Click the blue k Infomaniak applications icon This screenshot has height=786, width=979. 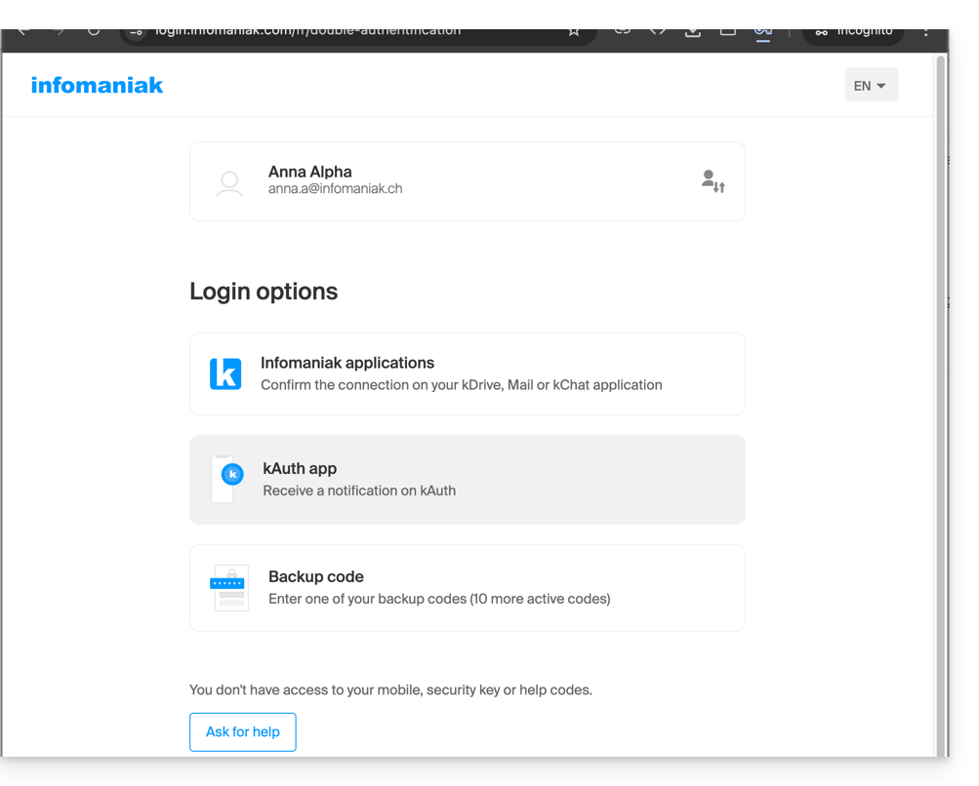point(225,373)
